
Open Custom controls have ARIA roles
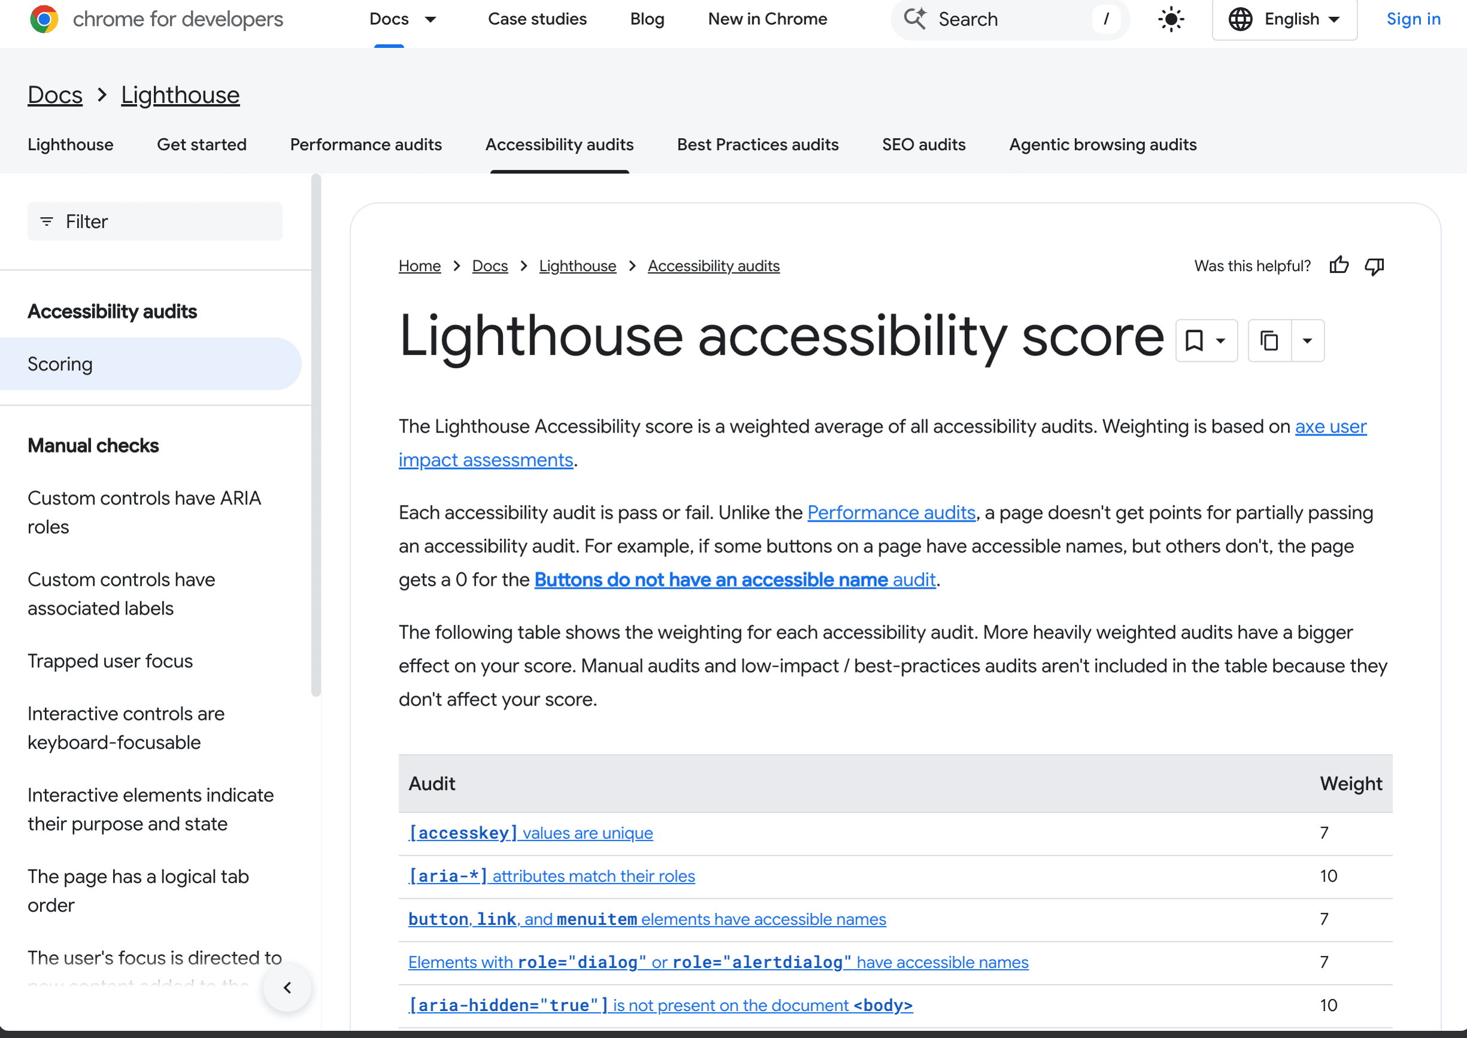144,513
